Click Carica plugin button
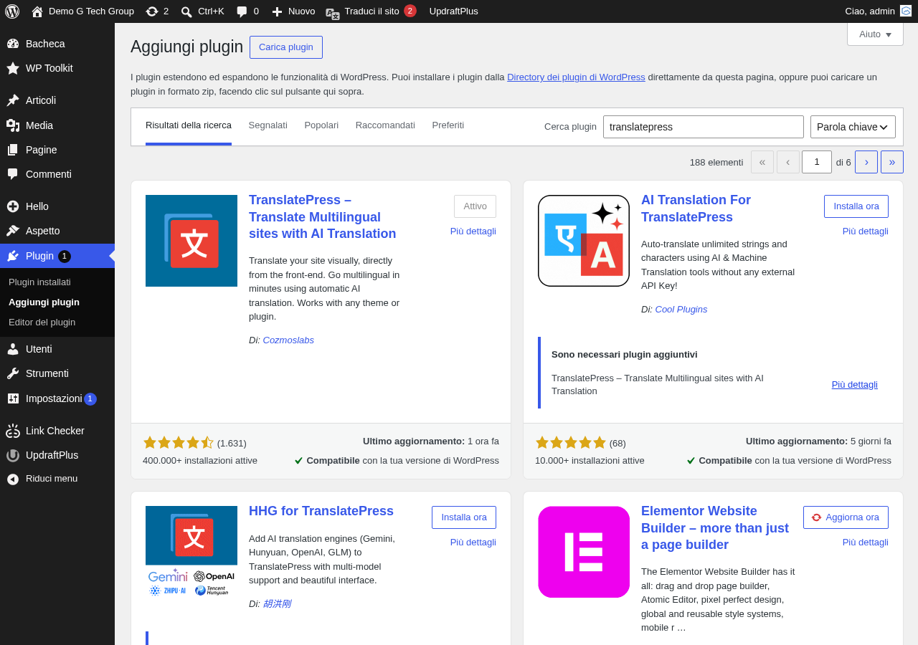The width and height of the screenshot is (918, 645). (286, 47)
